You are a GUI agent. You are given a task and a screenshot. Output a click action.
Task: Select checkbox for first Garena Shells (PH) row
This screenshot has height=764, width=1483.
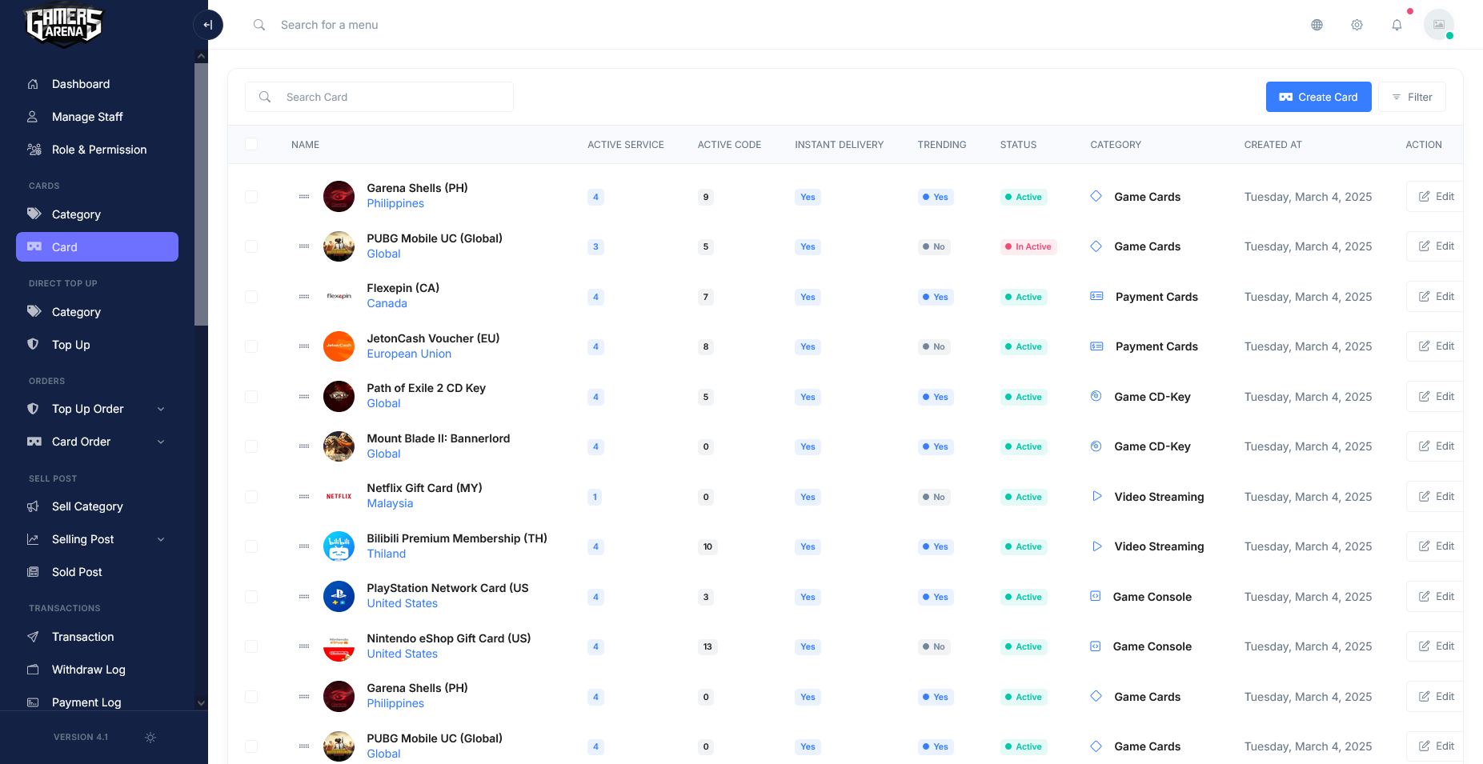point(251,197)
